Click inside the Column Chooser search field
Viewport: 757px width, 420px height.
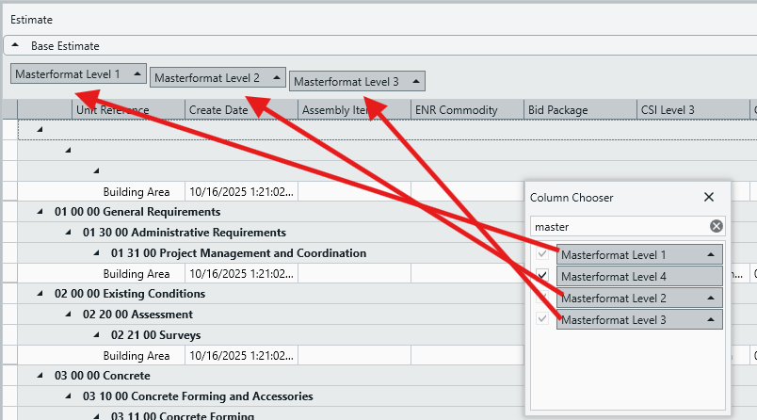(x=617, y=227)
